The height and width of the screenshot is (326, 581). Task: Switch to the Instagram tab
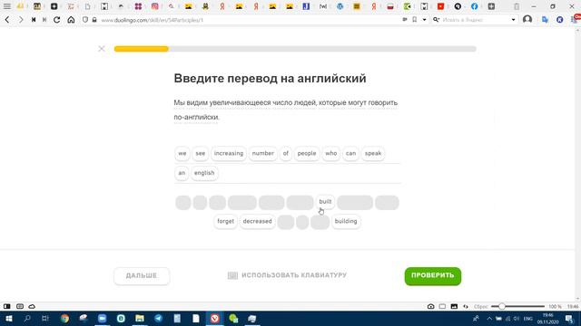pos(155,6)
